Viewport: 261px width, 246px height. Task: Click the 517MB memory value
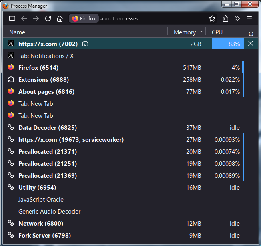click(x=192, y=68)
